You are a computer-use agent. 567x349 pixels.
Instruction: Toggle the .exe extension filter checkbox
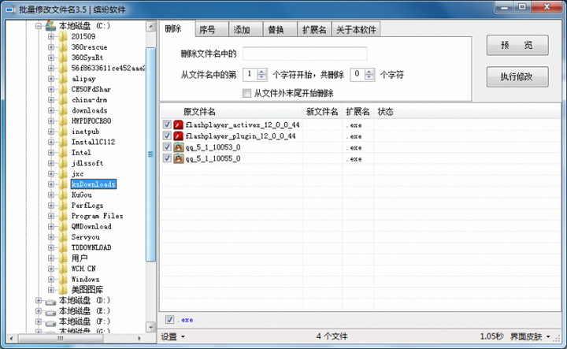click(169, 319)
